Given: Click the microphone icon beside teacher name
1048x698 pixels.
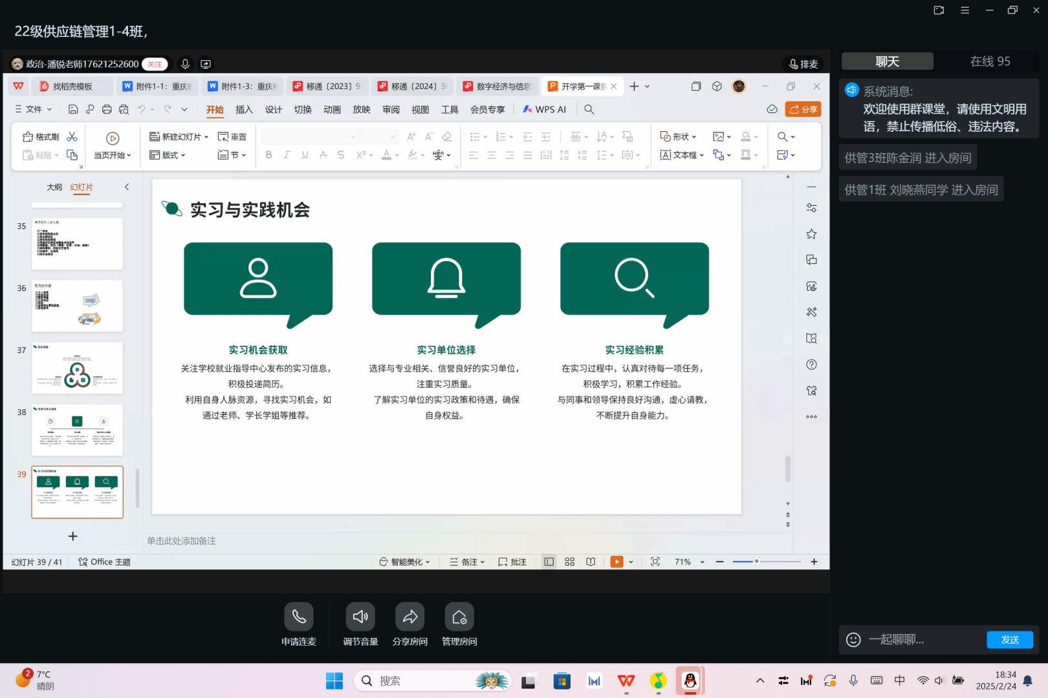Looking at the screenshot, I should pos(185,64).
